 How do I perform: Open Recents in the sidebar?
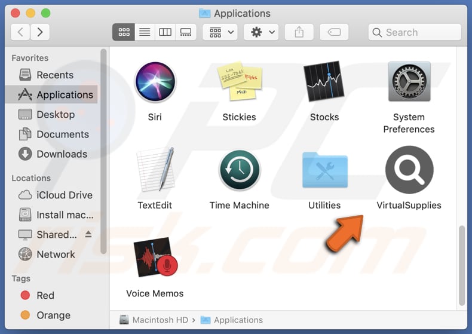click(x=51, y=75)
